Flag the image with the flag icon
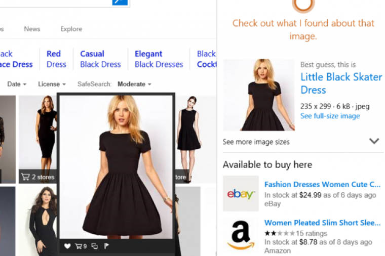The height and width of the screenshot is (256, 385). [106, 246]
